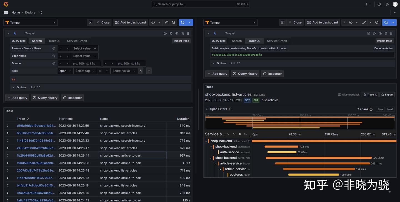Hide left query A response with eye icon
Viewport: 400px width, 202px height.
[176, 33]
